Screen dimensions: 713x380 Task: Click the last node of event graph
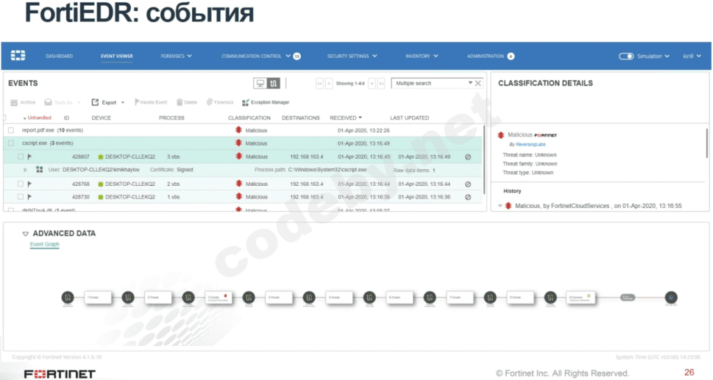[x=671, y=297]
